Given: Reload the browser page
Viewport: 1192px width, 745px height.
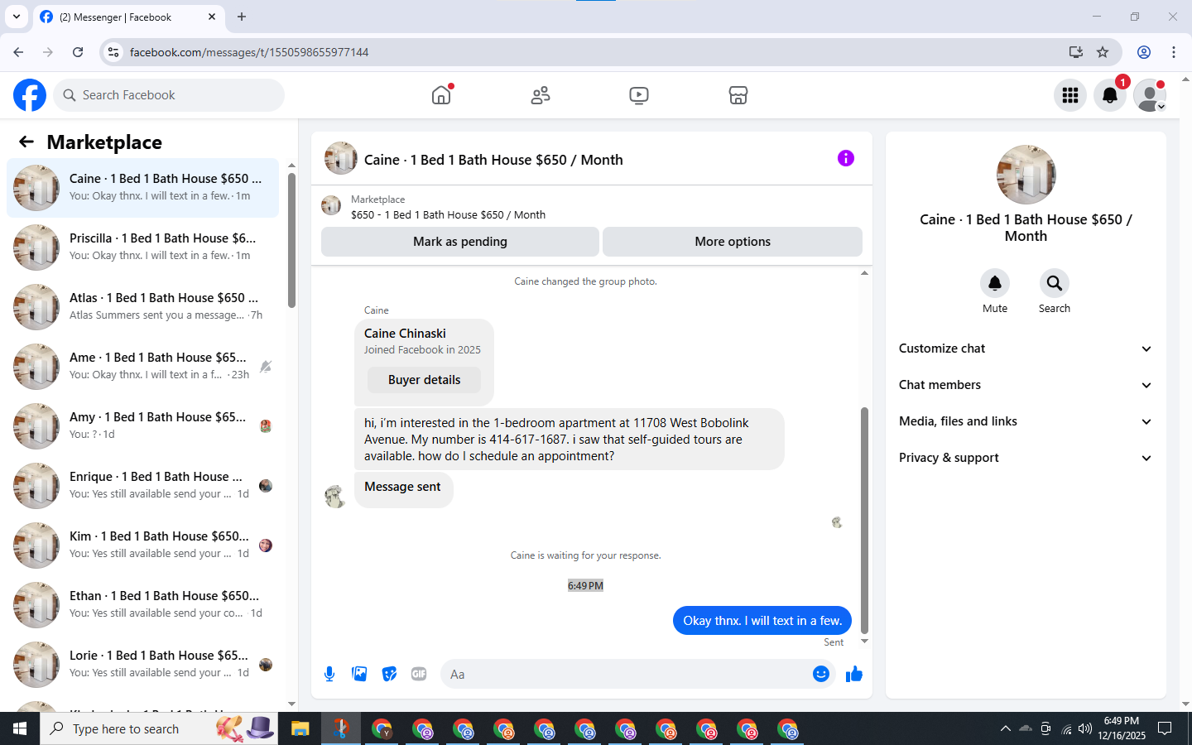Looking at the screenshot, I should click(x=78, y=52).
